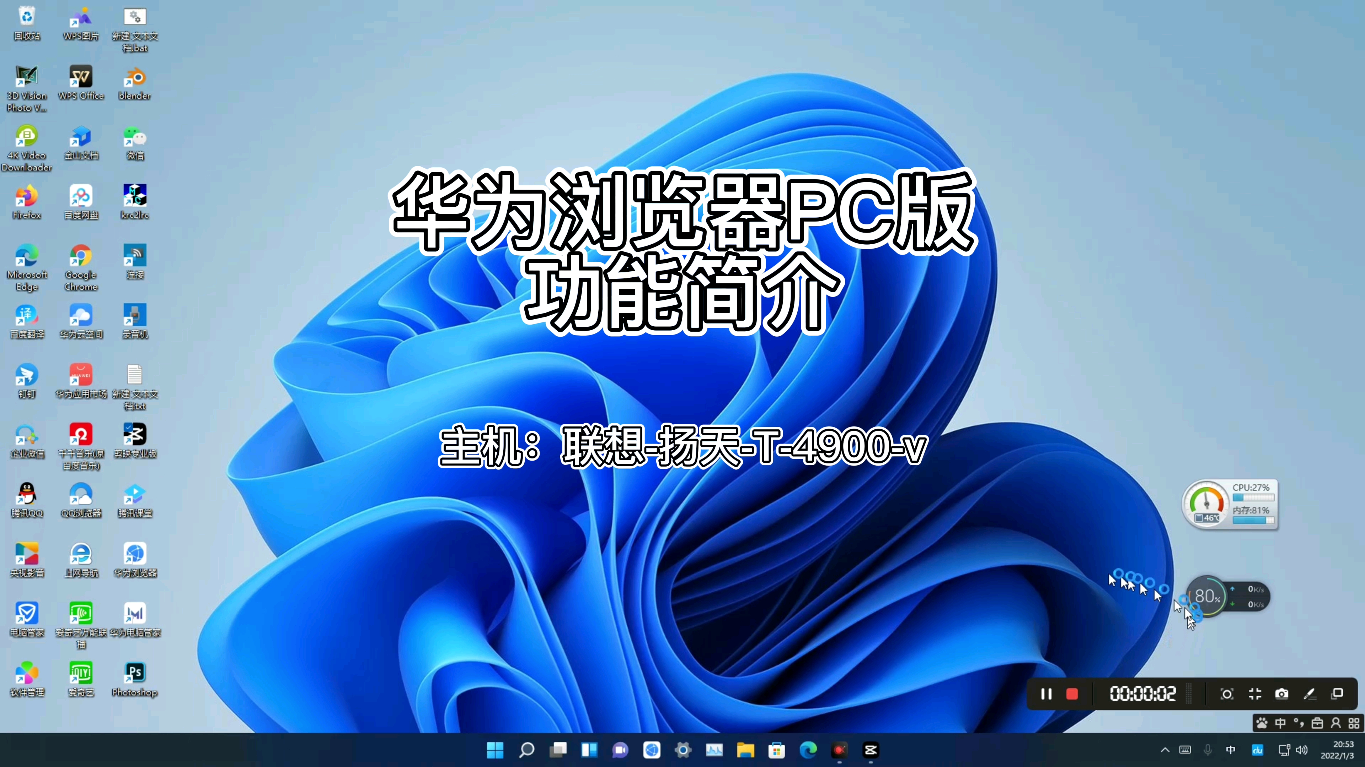Viewport: 1365px width, 767px height.
Task: Select the 华为云空间 desktop icon
Action: [x=81, y=321]
